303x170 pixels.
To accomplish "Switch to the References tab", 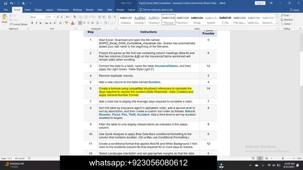I will point(63,9).
